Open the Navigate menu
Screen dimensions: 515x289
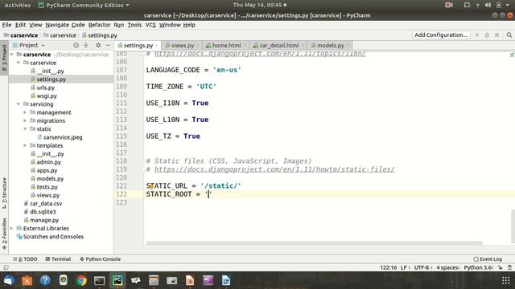pos(57,25)
